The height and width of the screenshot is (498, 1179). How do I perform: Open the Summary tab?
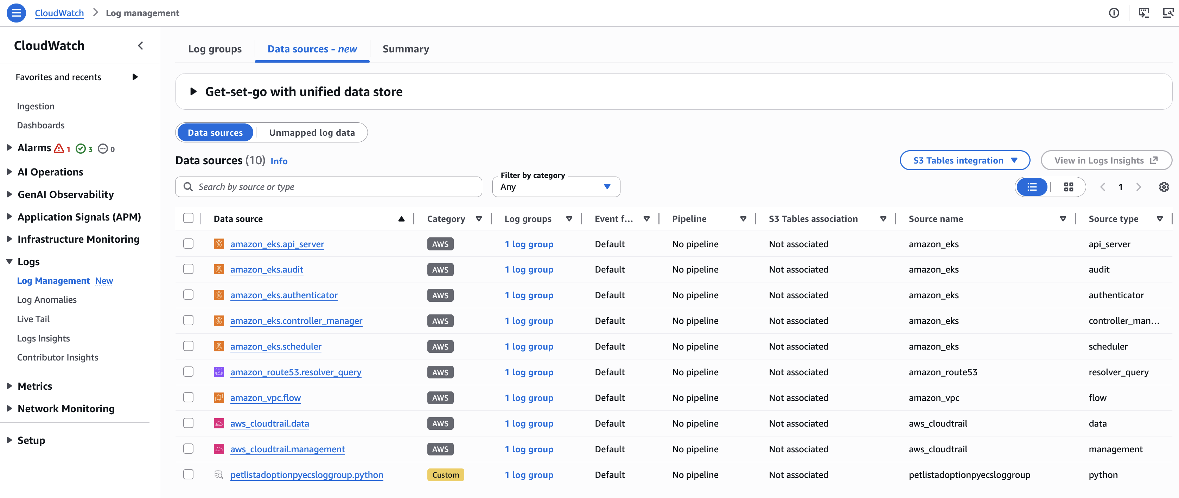(406, 49)
